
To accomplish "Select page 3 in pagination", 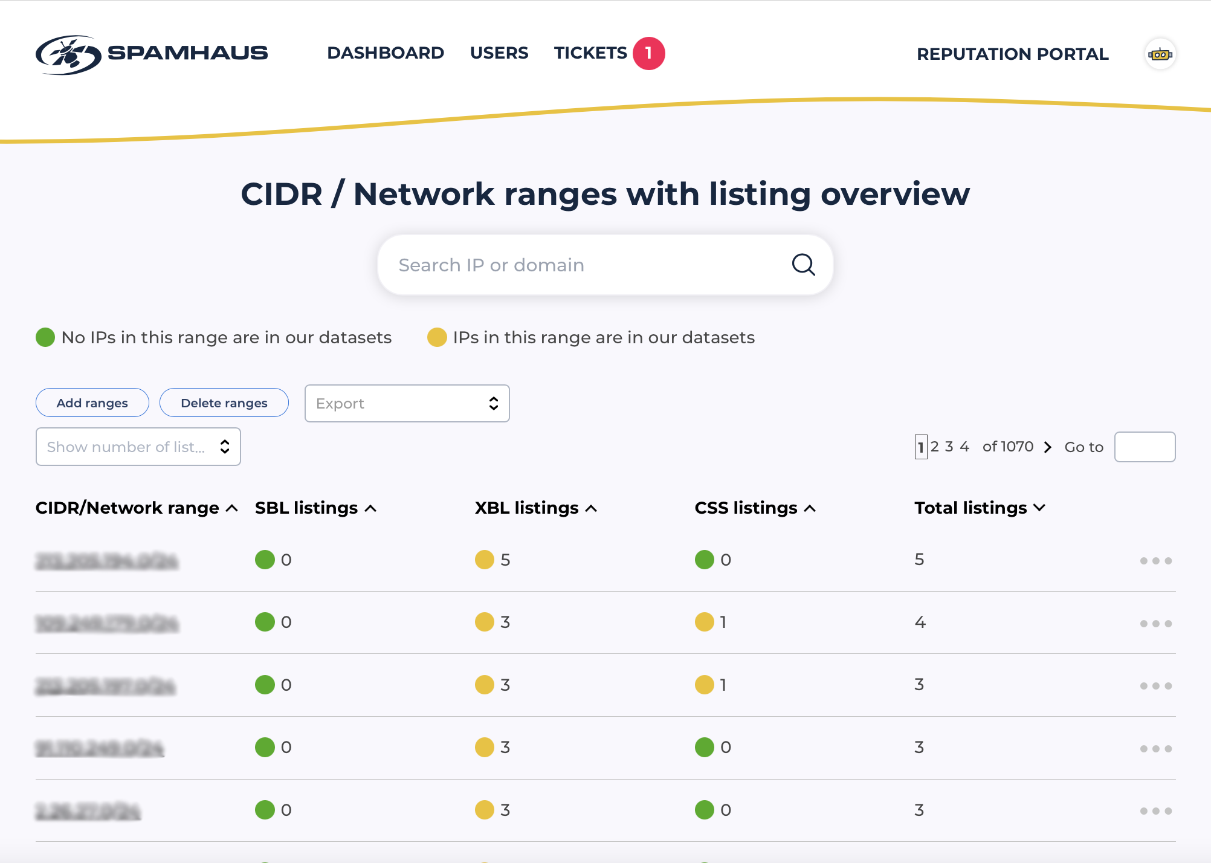I will point(949,447).
